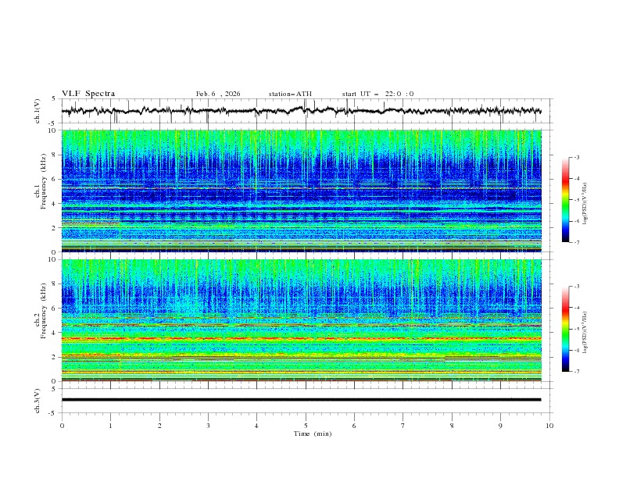619x478 pixels.
Task: Click the lower colorbar "log(PSD)(V²/Hz)" label
Action: point(585,333)
